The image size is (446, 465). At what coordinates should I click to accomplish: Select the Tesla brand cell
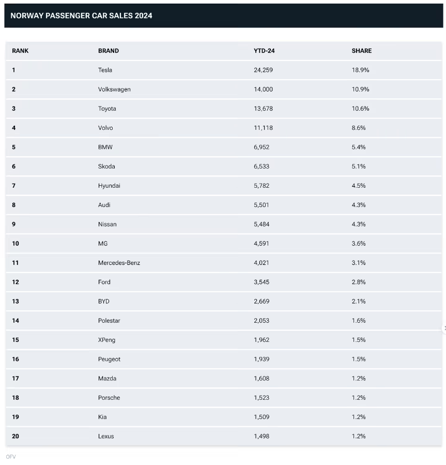[105, 70]
